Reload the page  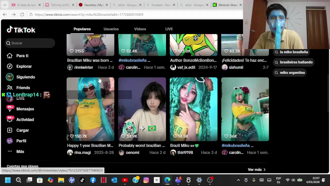click(x=22, y=14)
